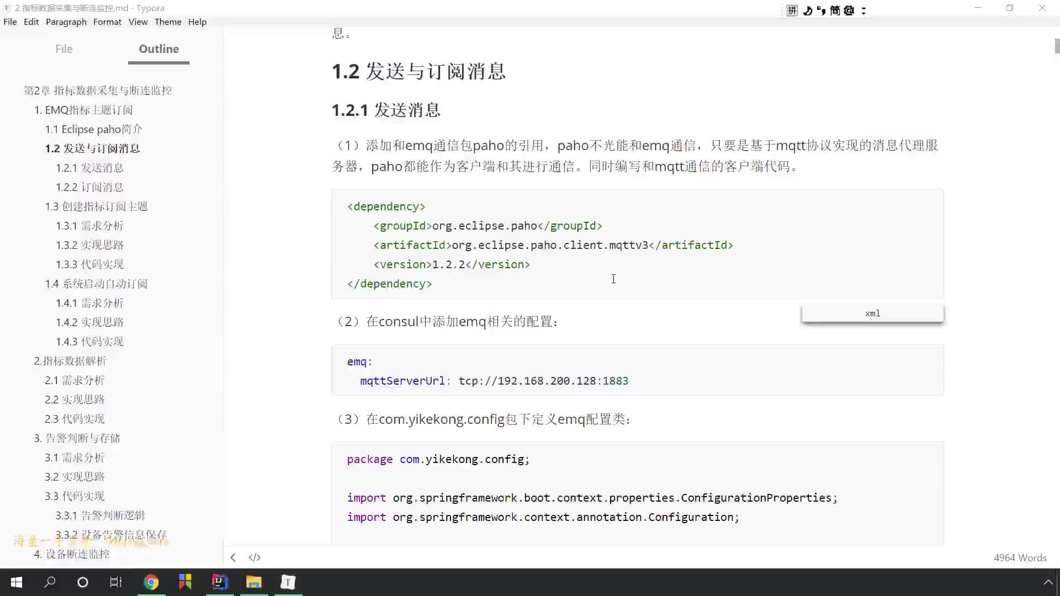Open outline item 2.1 需求分析
The width and height of the screenshot is (1060, 596).
75,380
